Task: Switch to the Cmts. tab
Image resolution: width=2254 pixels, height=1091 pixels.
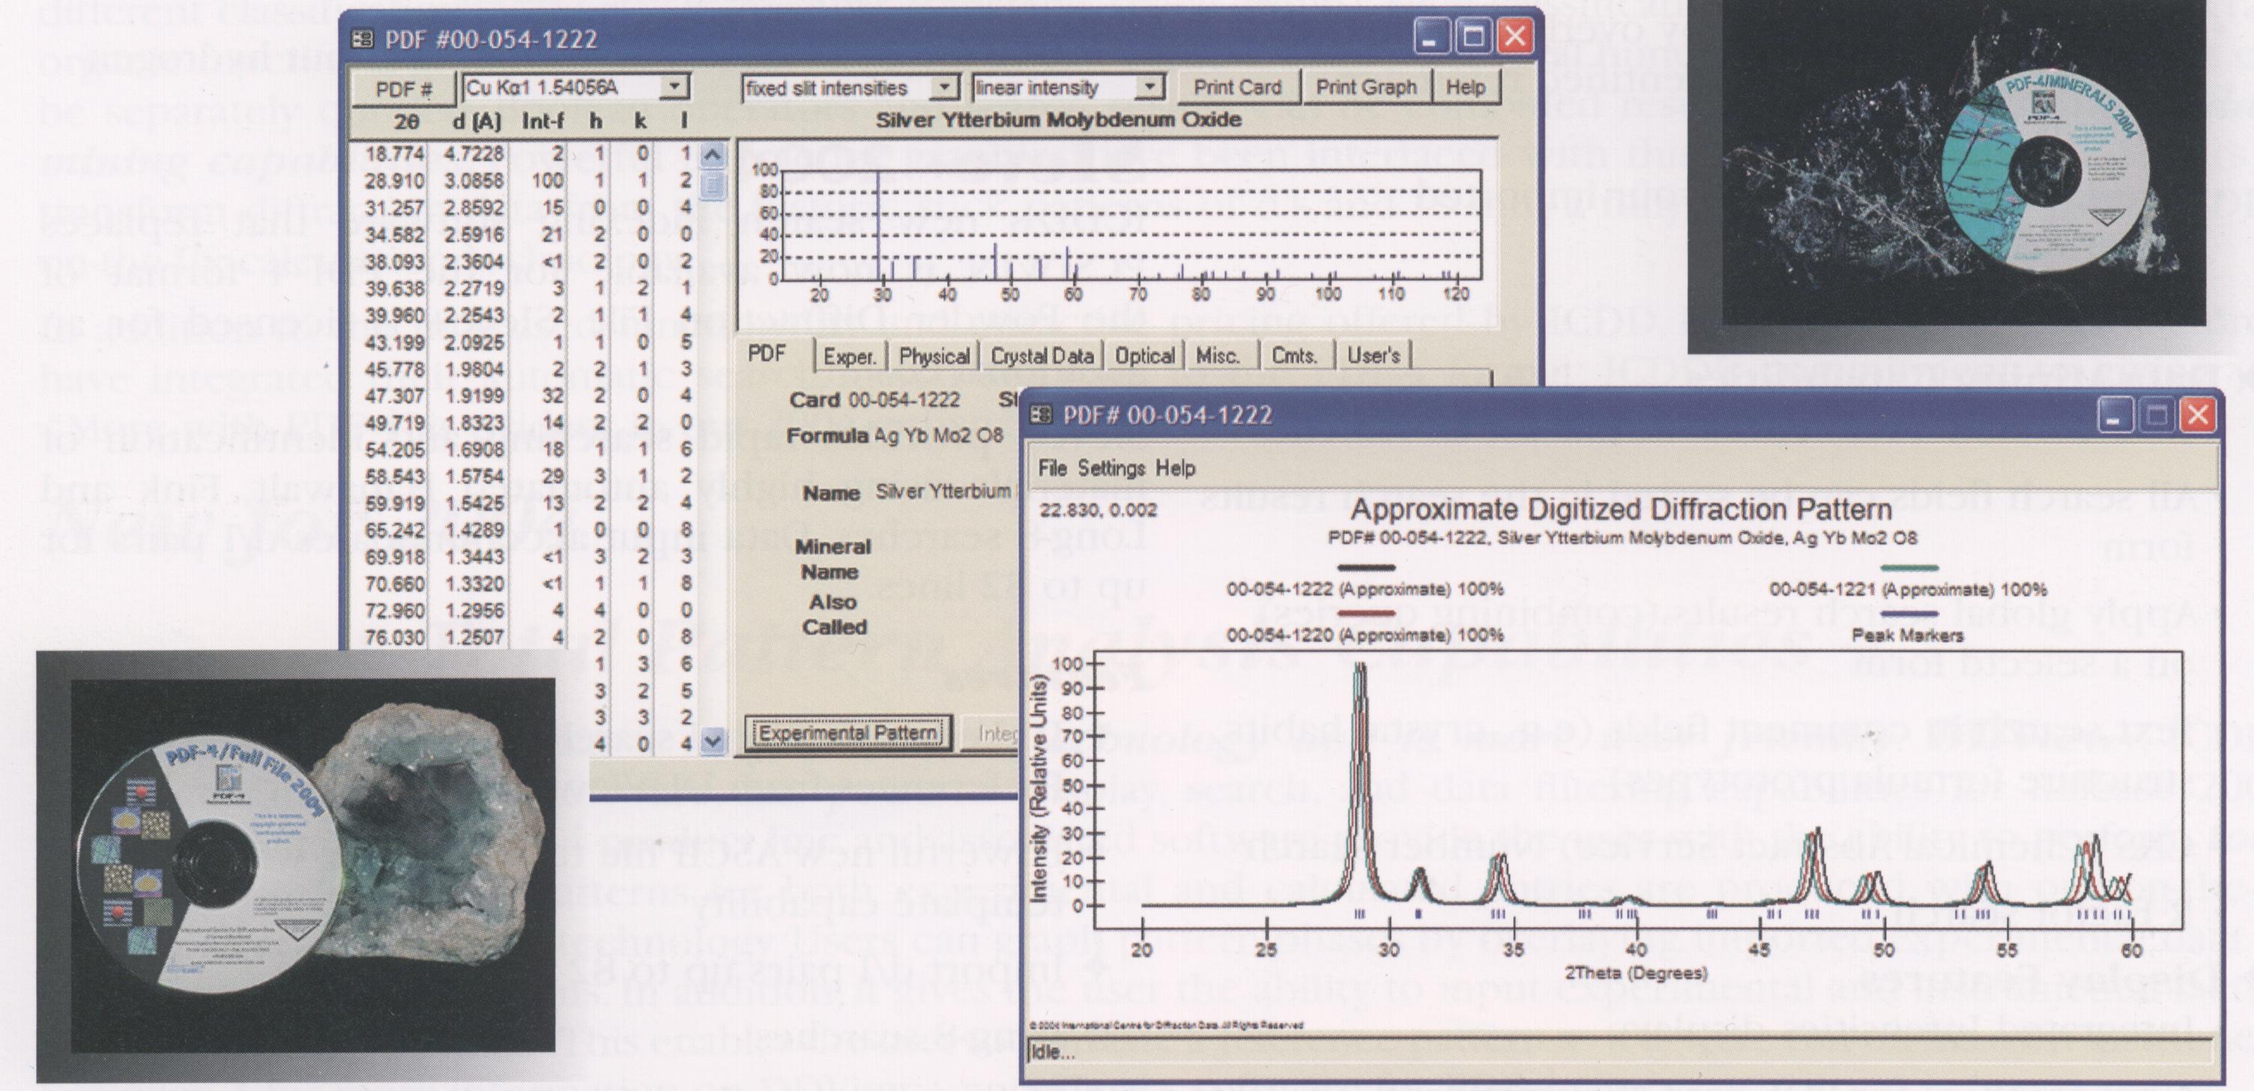Action: tap(1294, 356)
